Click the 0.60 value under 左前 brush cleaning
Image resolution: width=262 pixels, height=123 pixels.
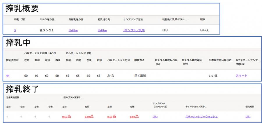click(65, 117)
